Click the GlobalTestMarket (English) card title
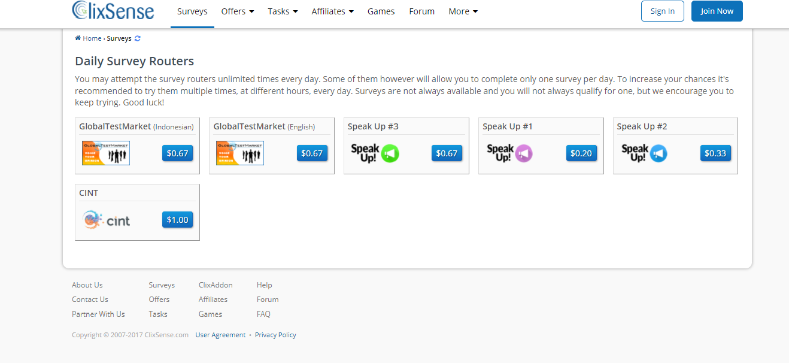The height and width of the screenshot is (363, 789). point(264,126)
